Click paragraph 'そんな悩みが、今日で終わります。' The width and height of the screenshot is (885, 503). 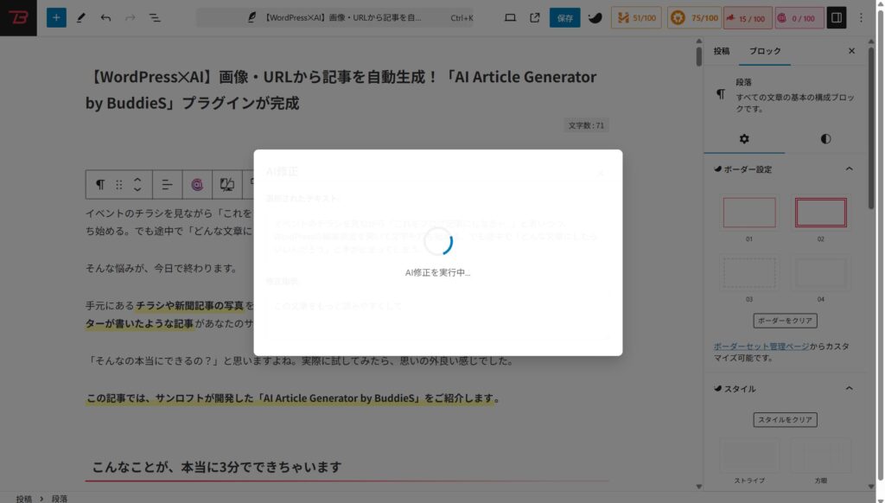point(162,268)
